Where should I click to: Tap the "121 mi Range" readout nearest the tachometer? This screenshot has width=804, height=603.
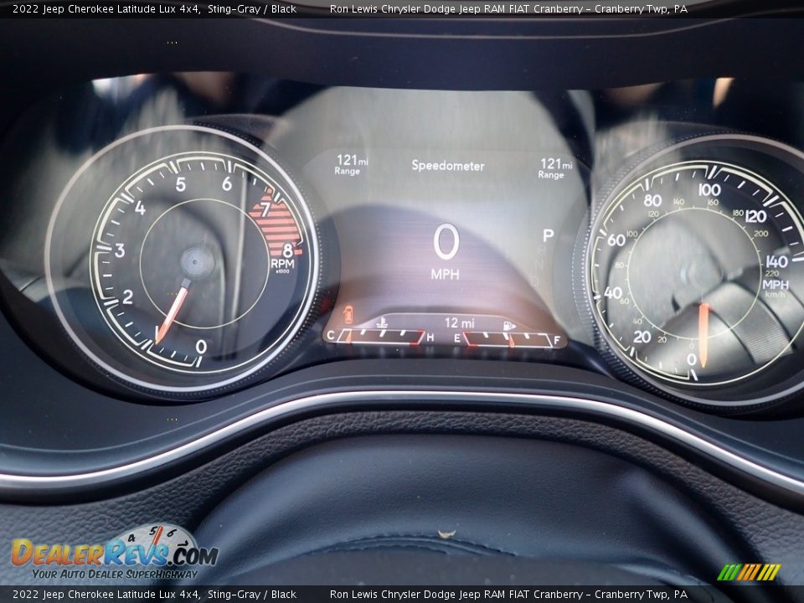pyautogui.click(x=352, y=165)
